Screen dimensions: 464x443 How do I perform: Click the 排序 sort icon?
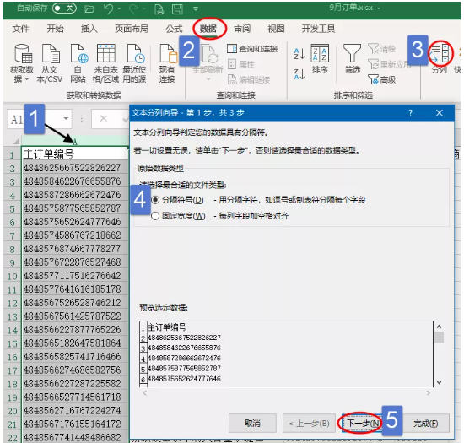[320, 53]
